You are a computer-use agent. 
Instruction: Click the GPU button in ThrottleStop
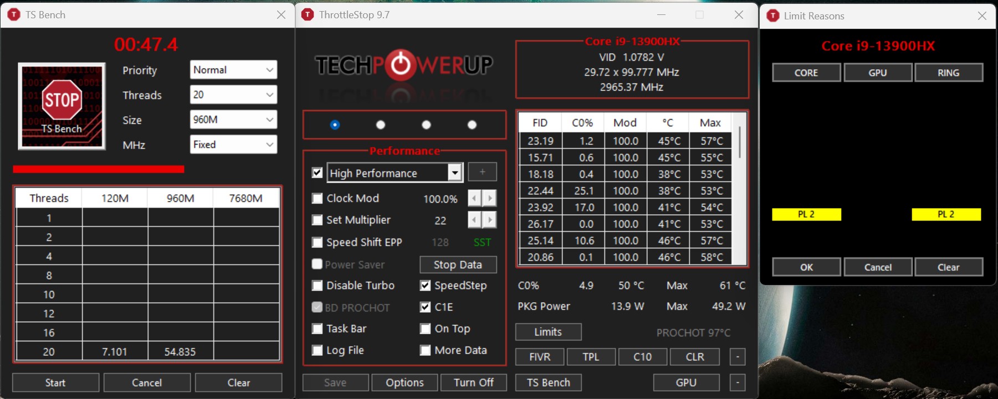pos(686,382)
